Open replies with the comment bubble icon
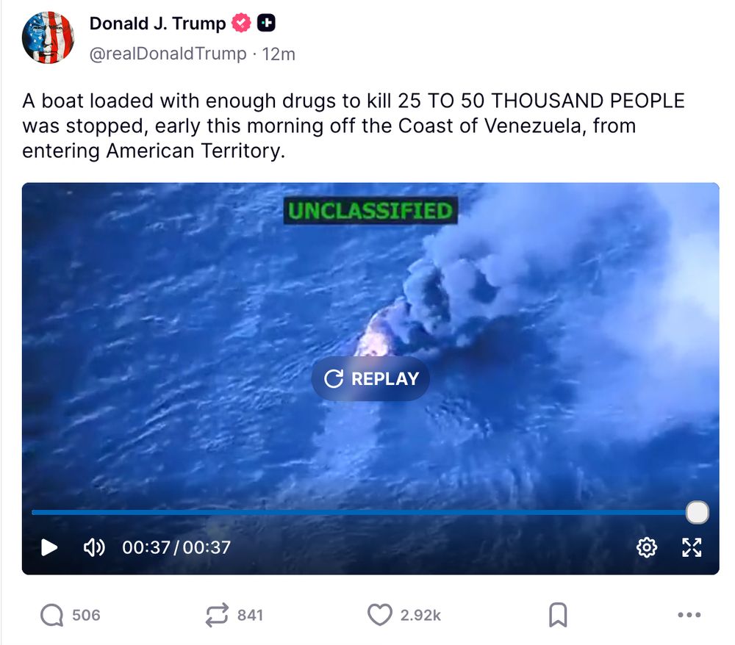Image resolution: width=735 pixels, height=645 pixels. click(x=51, y=615)
